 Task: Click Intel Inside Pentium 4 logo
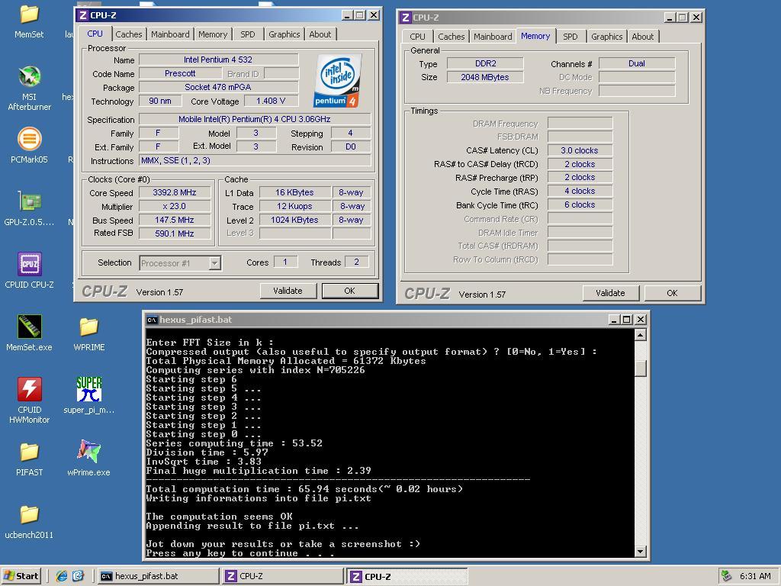coord(338,80)
